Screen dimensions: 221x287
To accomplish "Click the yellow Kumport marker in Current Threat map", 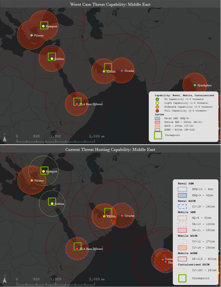I will coord(43,171).
